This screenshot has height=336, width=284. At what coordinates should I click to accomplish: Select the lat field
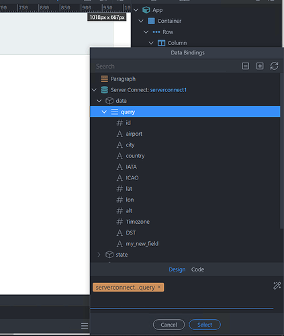[x=129, y=189]
